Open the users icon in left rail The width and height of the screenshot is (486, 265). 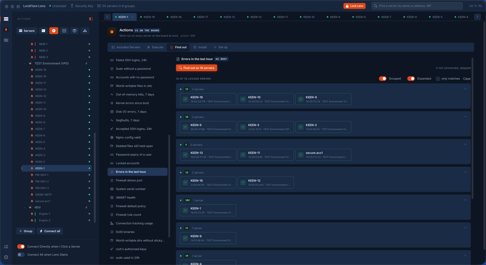[x=6, y=247]
